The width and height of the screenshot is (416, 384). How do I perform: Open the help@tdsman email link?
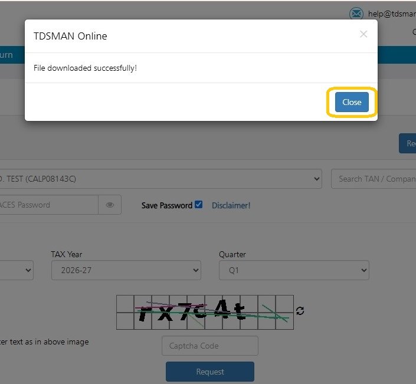coord(392,14)
